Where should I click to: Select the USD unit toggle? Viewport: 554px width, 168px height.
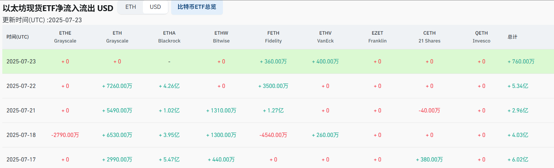155,7
